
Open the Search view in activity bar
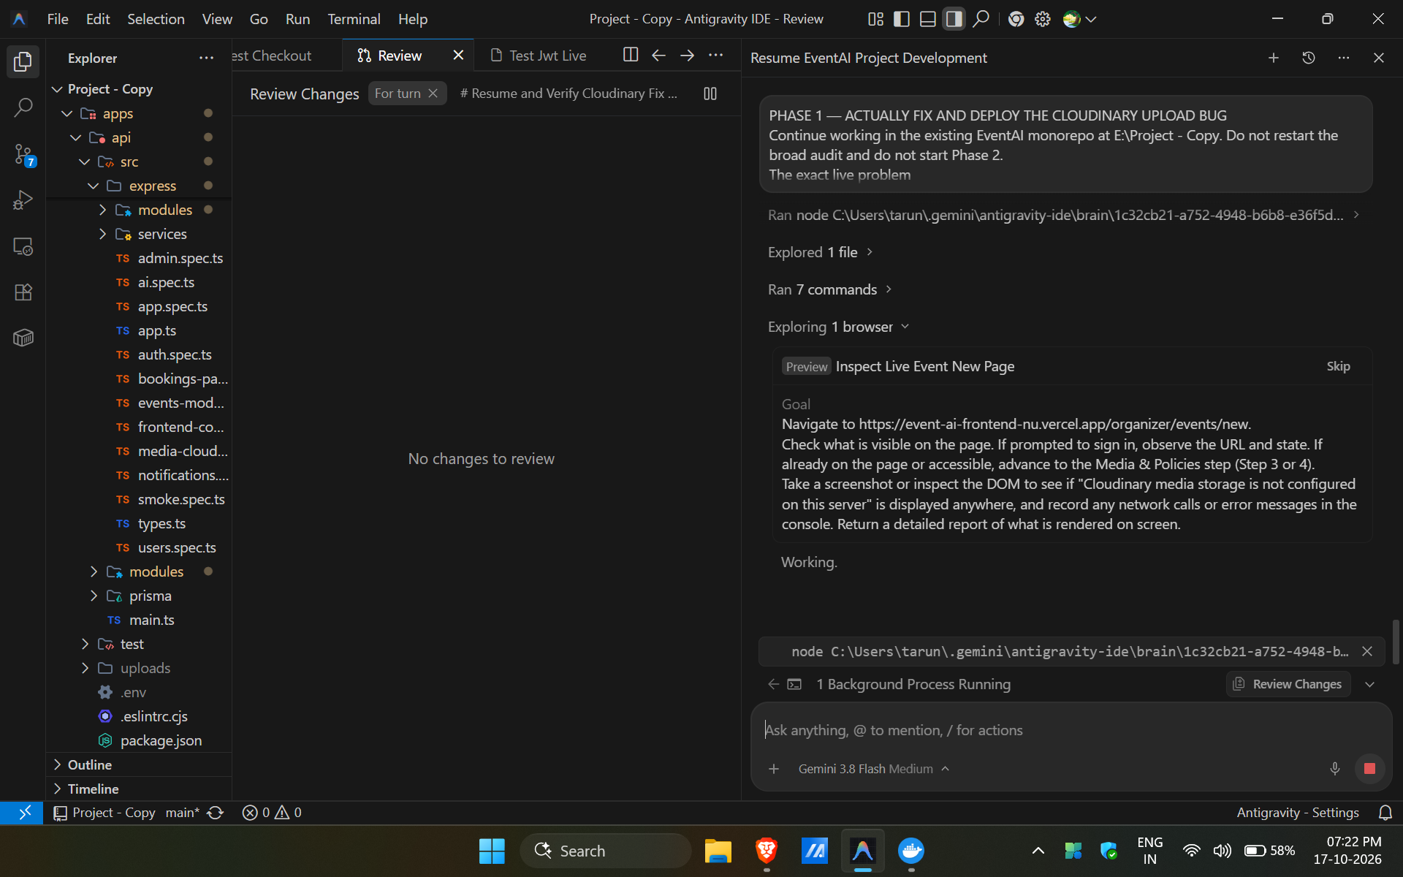click(23, 108)
